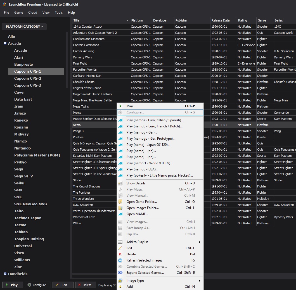
Task: Open the Platform Category dropdown
Action: (x=24, y=27)
